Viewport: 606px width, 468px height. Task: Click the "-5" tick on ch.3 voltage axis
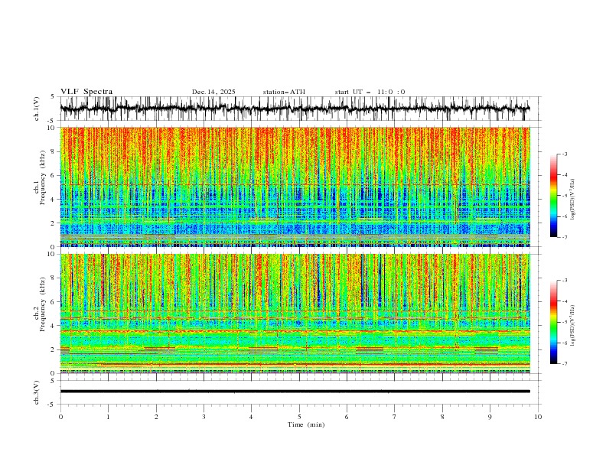point(52,405)
